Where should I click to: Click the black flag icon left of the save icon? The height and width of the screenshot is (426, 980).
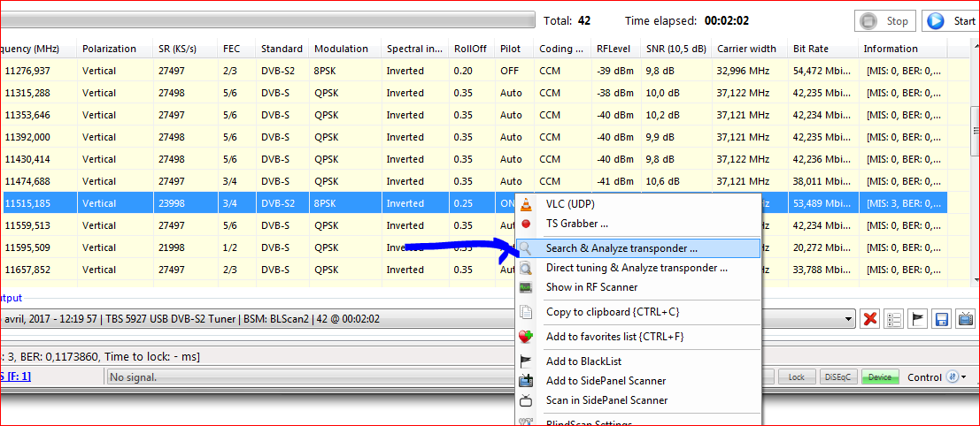point(919,319)
